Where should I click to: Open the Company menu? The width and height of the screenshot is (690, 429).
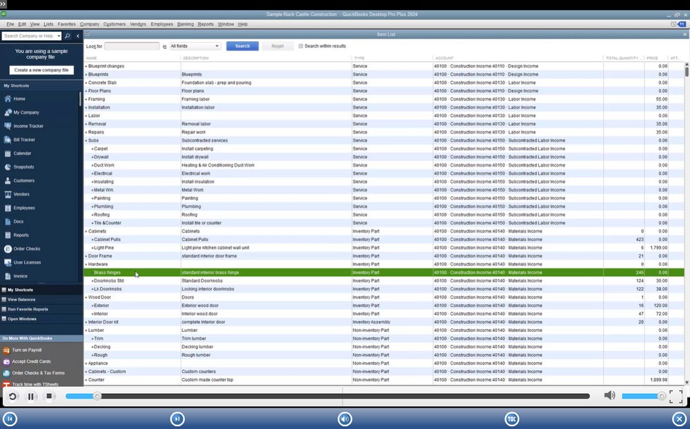(89, 23)
